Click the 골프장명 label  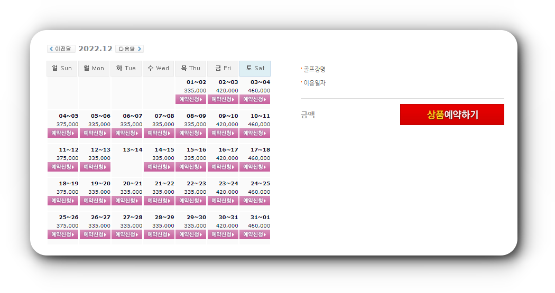pyautogui.click(x=314, y=69)
